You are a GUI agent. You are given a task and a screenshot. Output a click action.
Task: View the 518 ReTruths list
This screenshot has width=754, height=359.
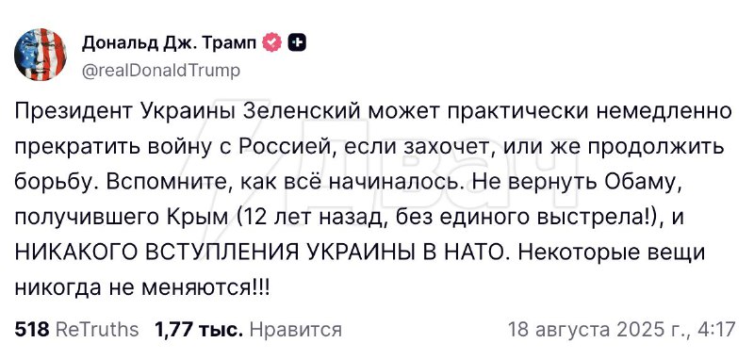click(76, 330)
